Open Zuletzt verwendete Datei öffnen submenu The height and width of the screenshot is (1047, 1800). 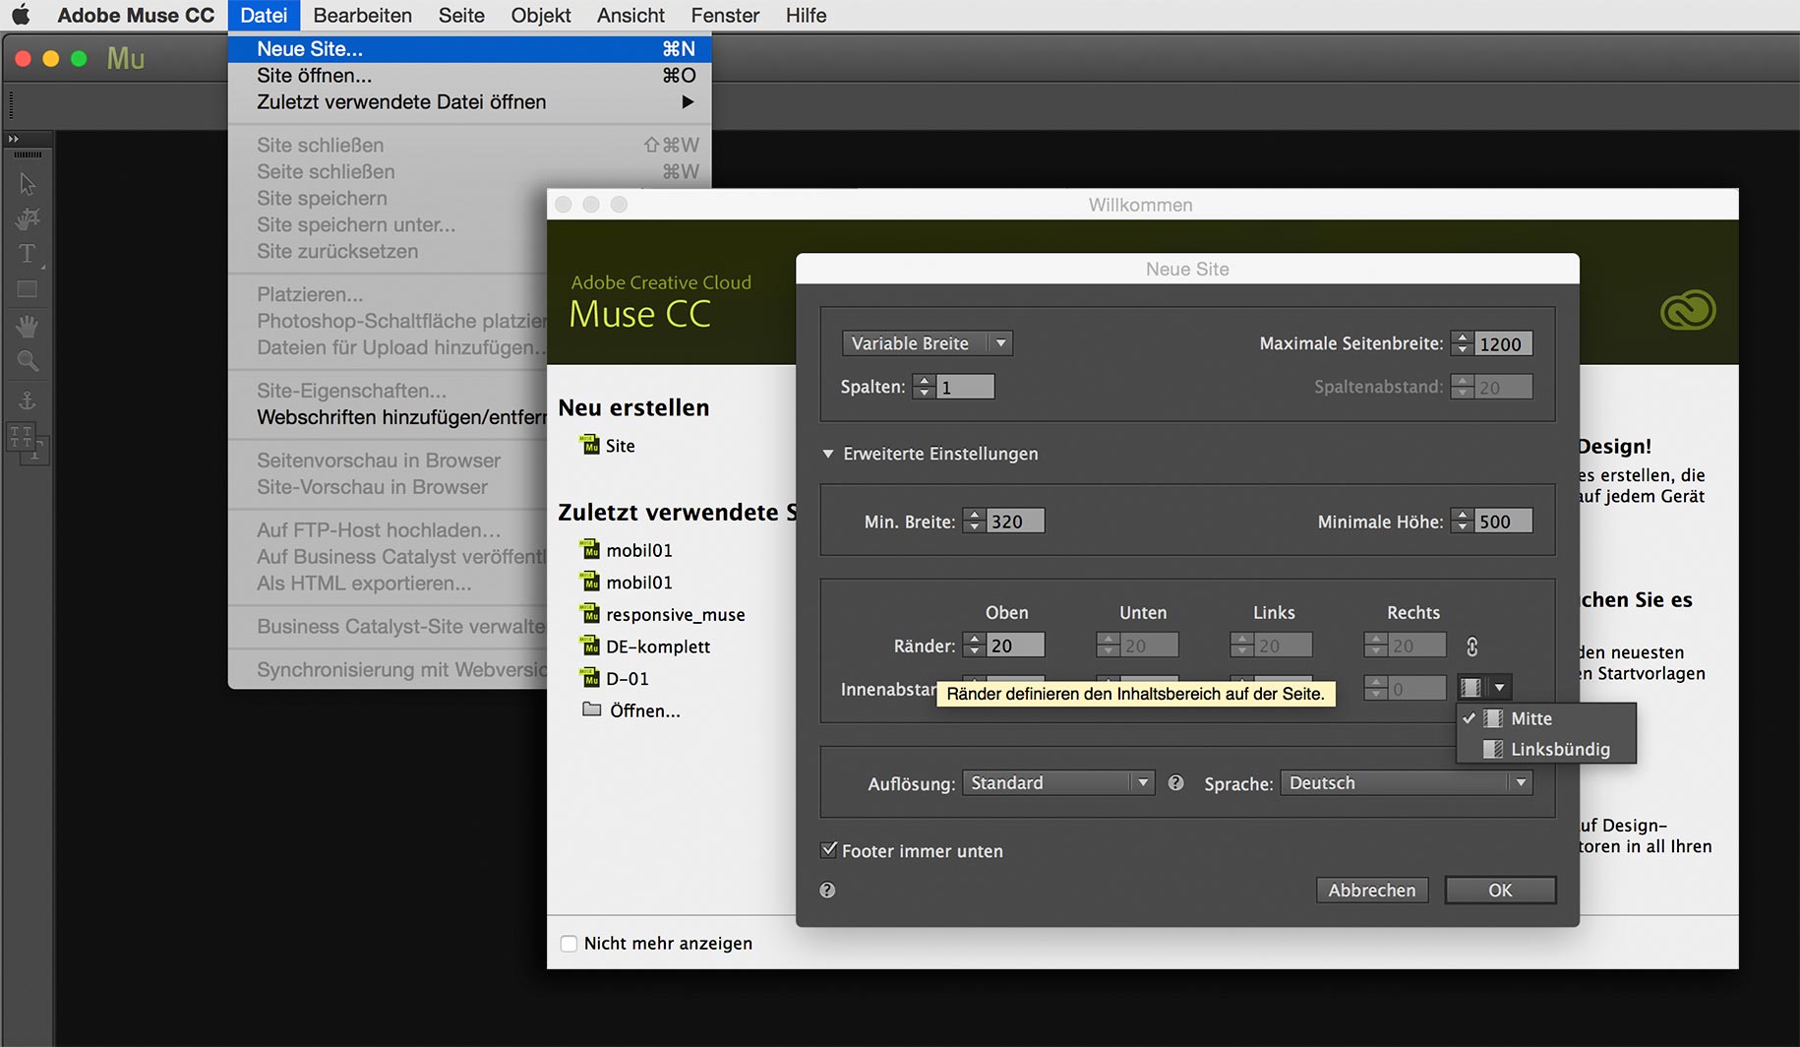(469, 102)
